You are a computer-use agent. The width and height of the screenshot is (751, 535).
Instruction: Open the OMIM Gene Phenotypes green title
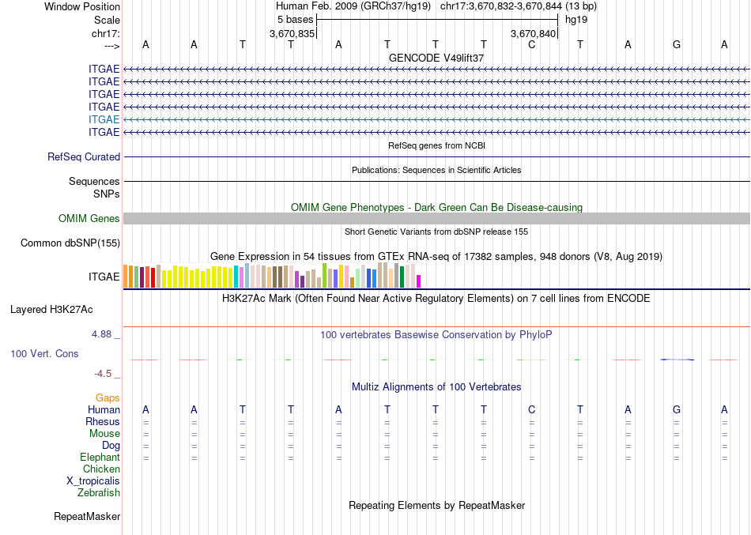coord(437,207)
